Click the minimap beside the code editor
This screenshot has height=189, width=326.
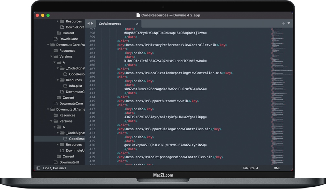(280, 81)
